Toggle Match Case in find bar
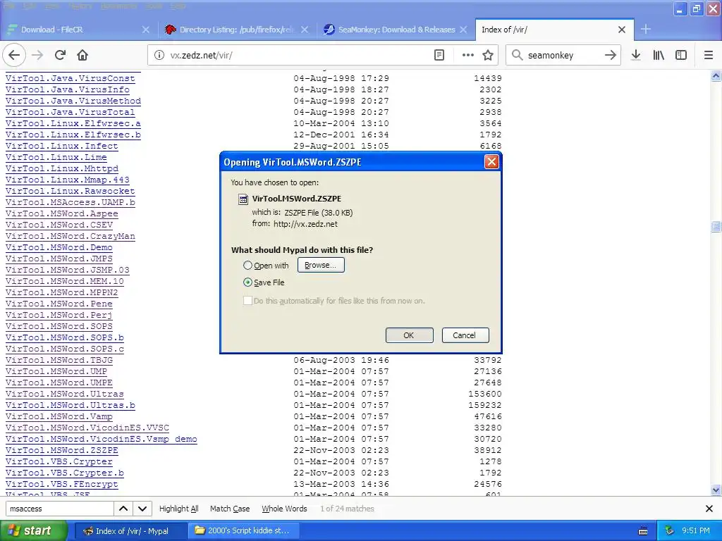This screenshot has width=722, height=541. click(x=230, y=509)
